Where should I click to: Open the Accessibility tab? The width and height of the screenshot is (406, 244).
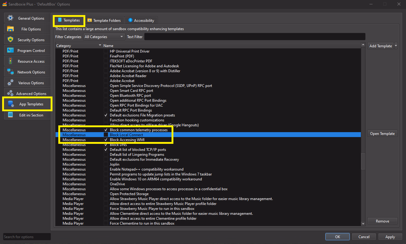[x=141, y=21]
